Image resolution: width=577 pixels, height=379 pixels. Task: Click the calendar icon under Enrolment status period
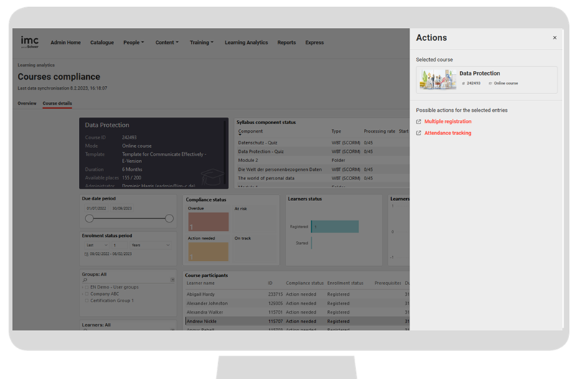(86, 254)
